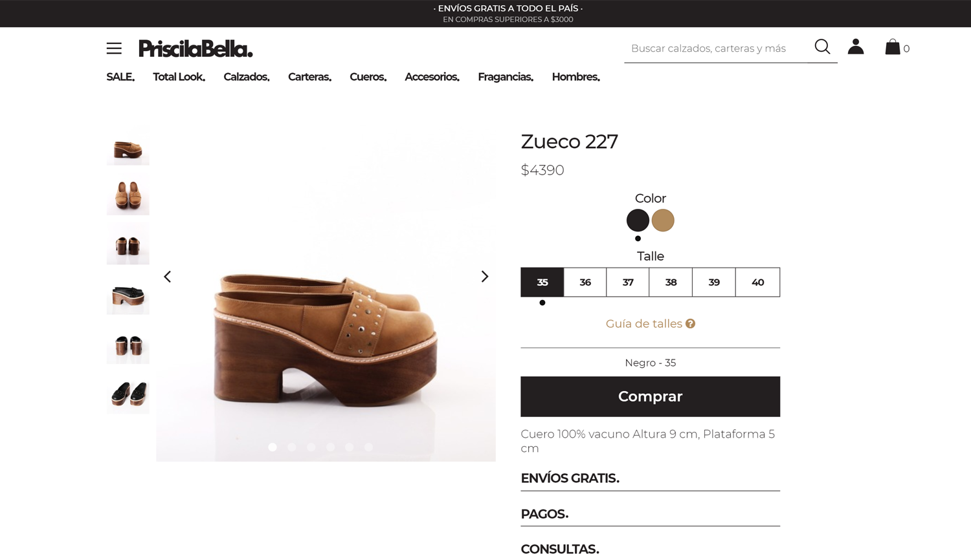Choose the tan color swatch
971x556 pixels.
point(663,220)
